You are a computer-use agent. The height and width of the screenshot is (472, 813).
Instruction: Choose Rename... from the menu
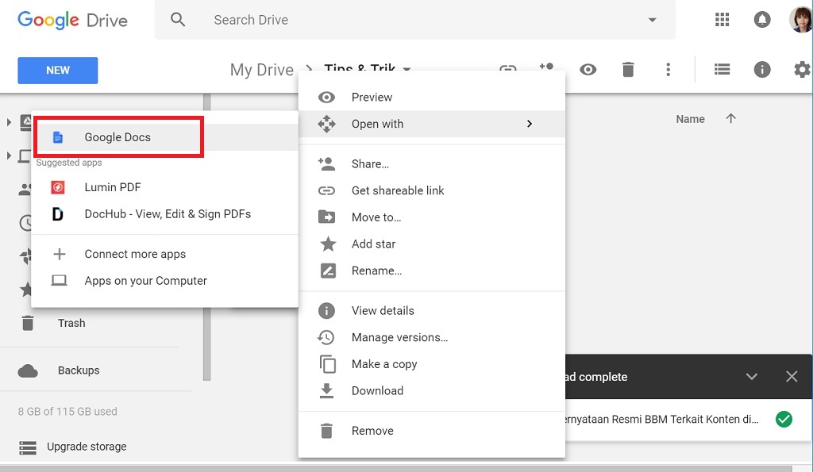click(431, 271)
